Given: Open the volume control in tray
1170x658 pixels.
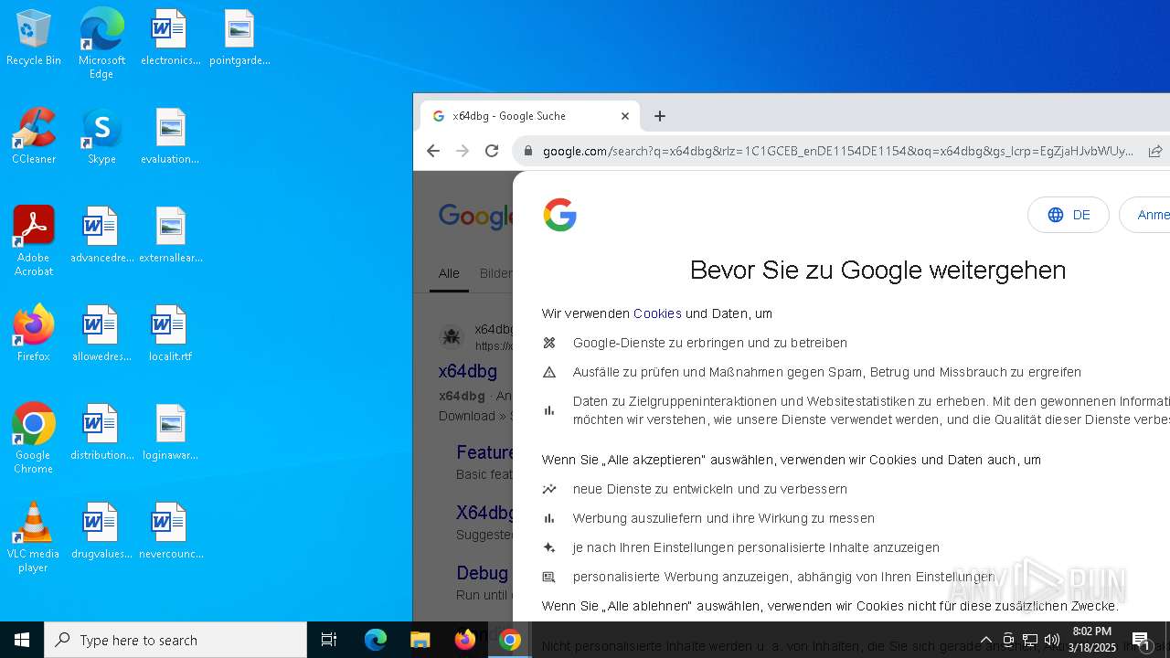Looking at the screenshot, I should [x=1052, y=640].
